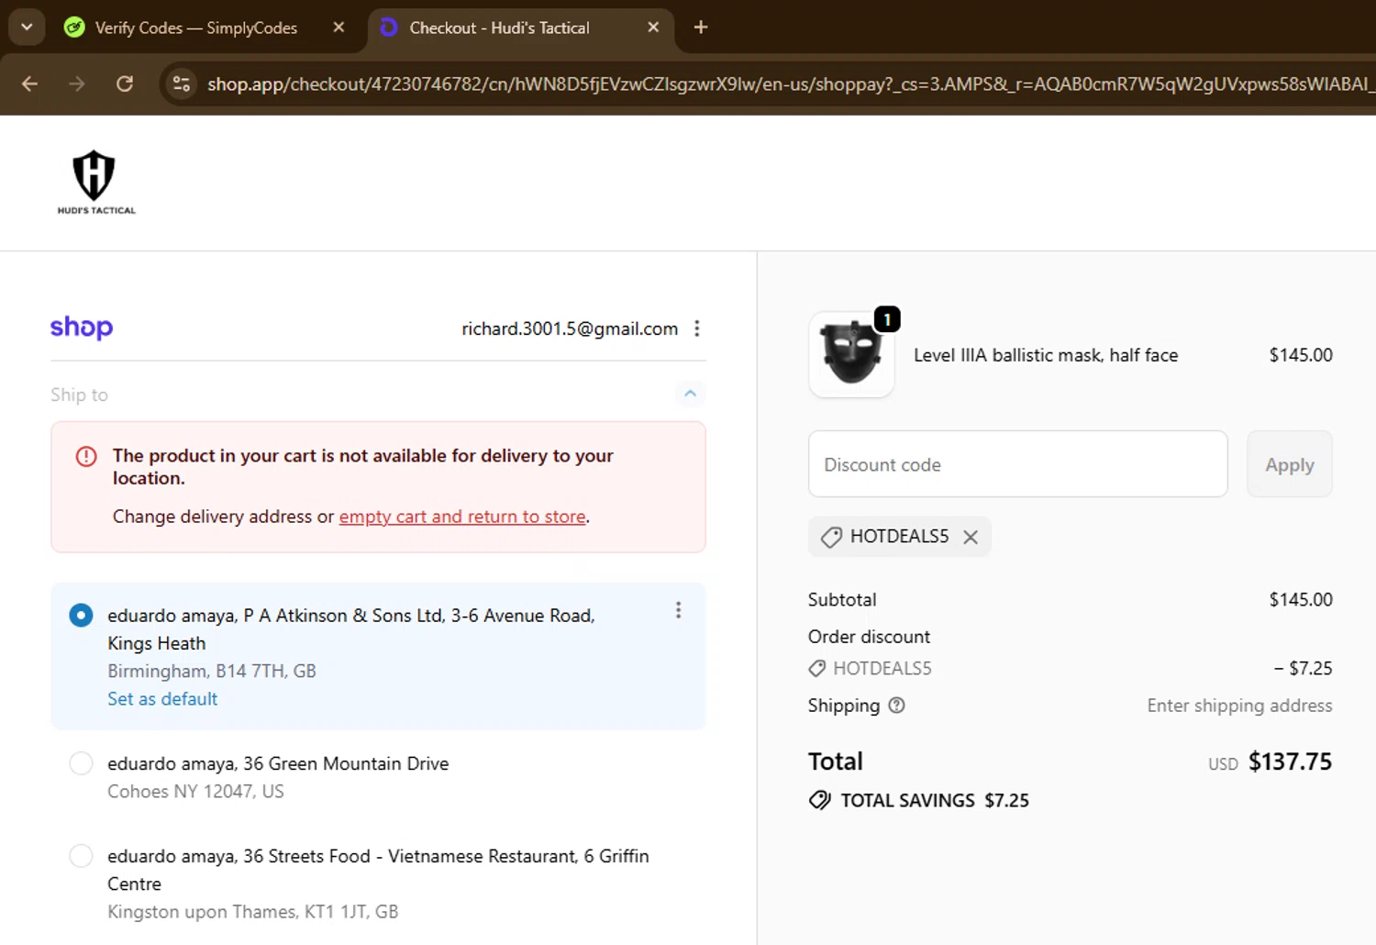Click the richard.3001.5@gmail.com email text
The height and width of the screenshot is (945, 1376).
pyautogui.click(x=570, y=328)
